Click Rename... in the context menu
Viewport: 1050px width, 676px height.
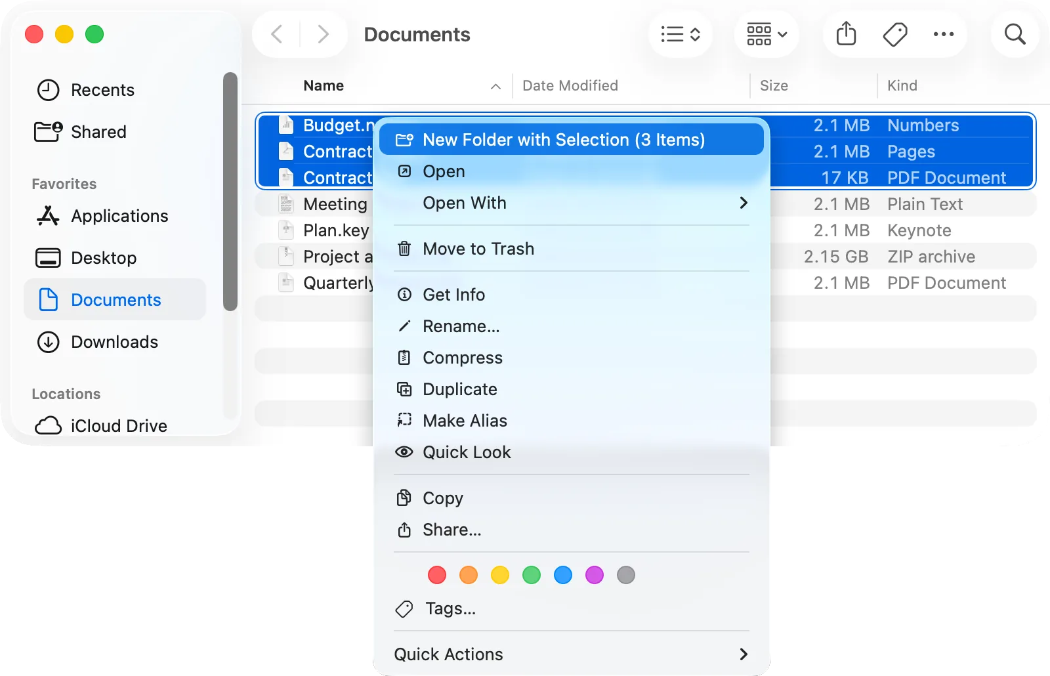572,326
